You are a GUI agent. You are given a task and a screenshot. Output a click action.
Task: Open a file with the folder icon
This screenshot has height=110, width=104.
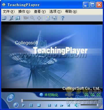pyautogui.click(x=4, y=18)
